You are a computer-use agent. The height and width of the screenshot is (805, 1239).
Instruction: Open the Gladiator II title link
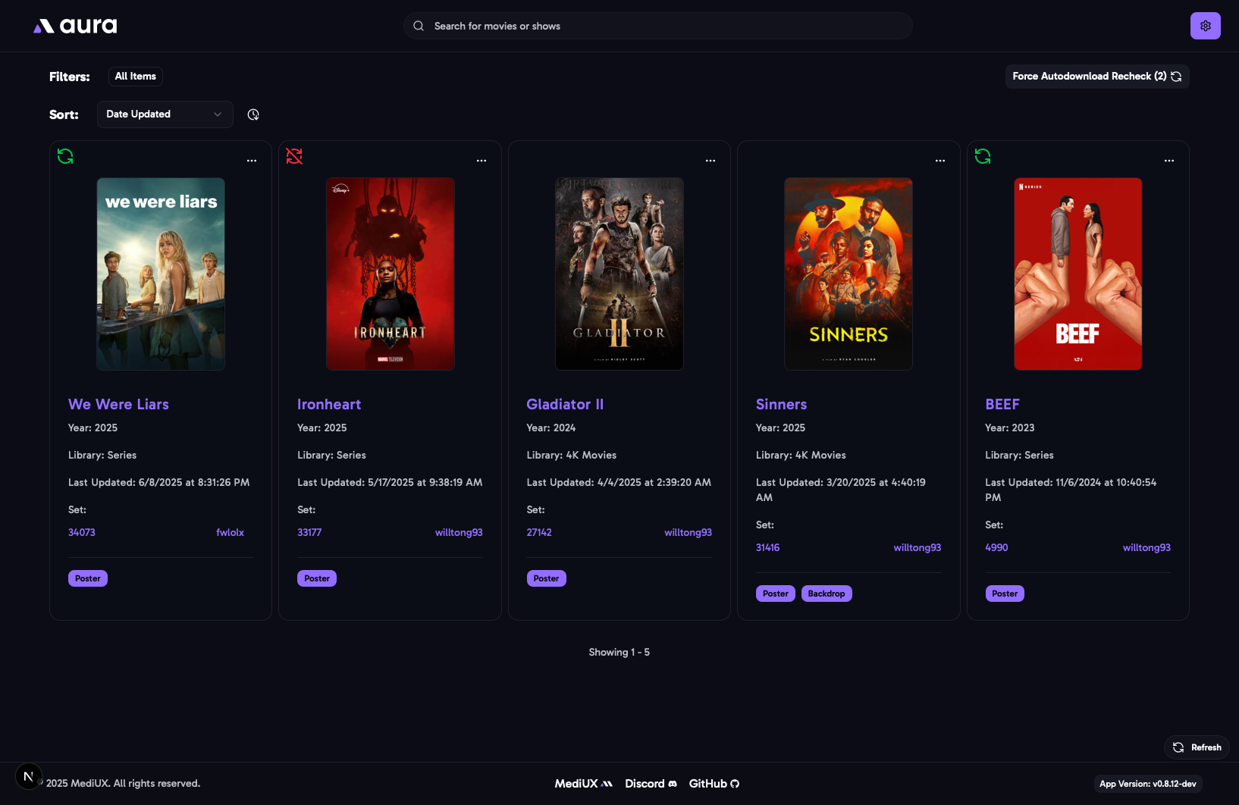pyautogui.click(x=565, y=405)
